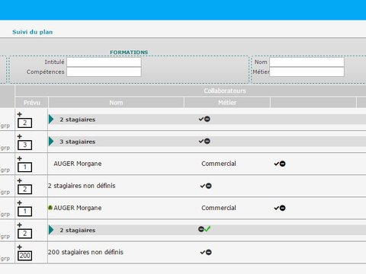
Task: Focus the Intitulé input field
Action: point(104,62)
